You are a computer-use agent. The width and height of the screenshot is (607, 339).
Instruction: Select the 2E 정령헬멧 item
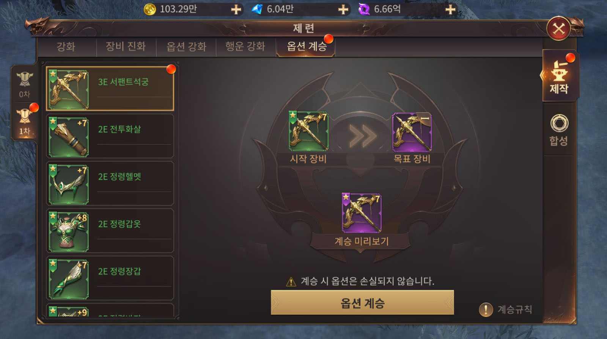110,184
